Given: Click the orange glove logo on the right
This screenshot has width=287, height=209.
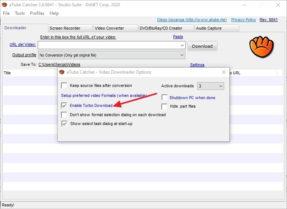Looking at the screenshot, I should coord(261,47).
